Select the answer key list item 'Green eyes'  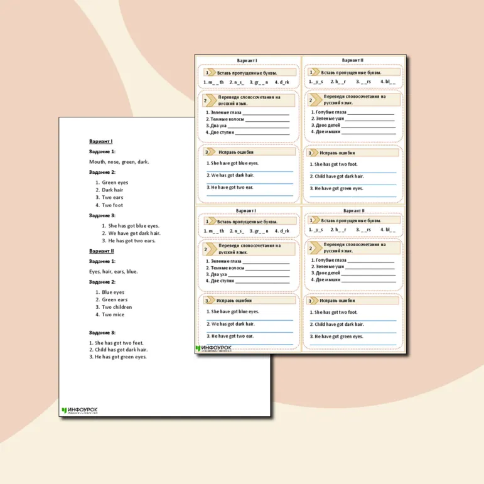[115, 183]
